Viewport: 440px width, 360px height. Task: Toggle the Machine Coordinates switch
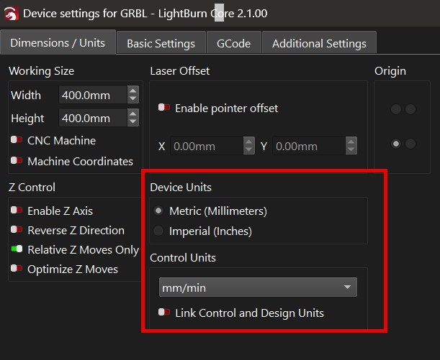pyautogui.click(x=17, y=160)
